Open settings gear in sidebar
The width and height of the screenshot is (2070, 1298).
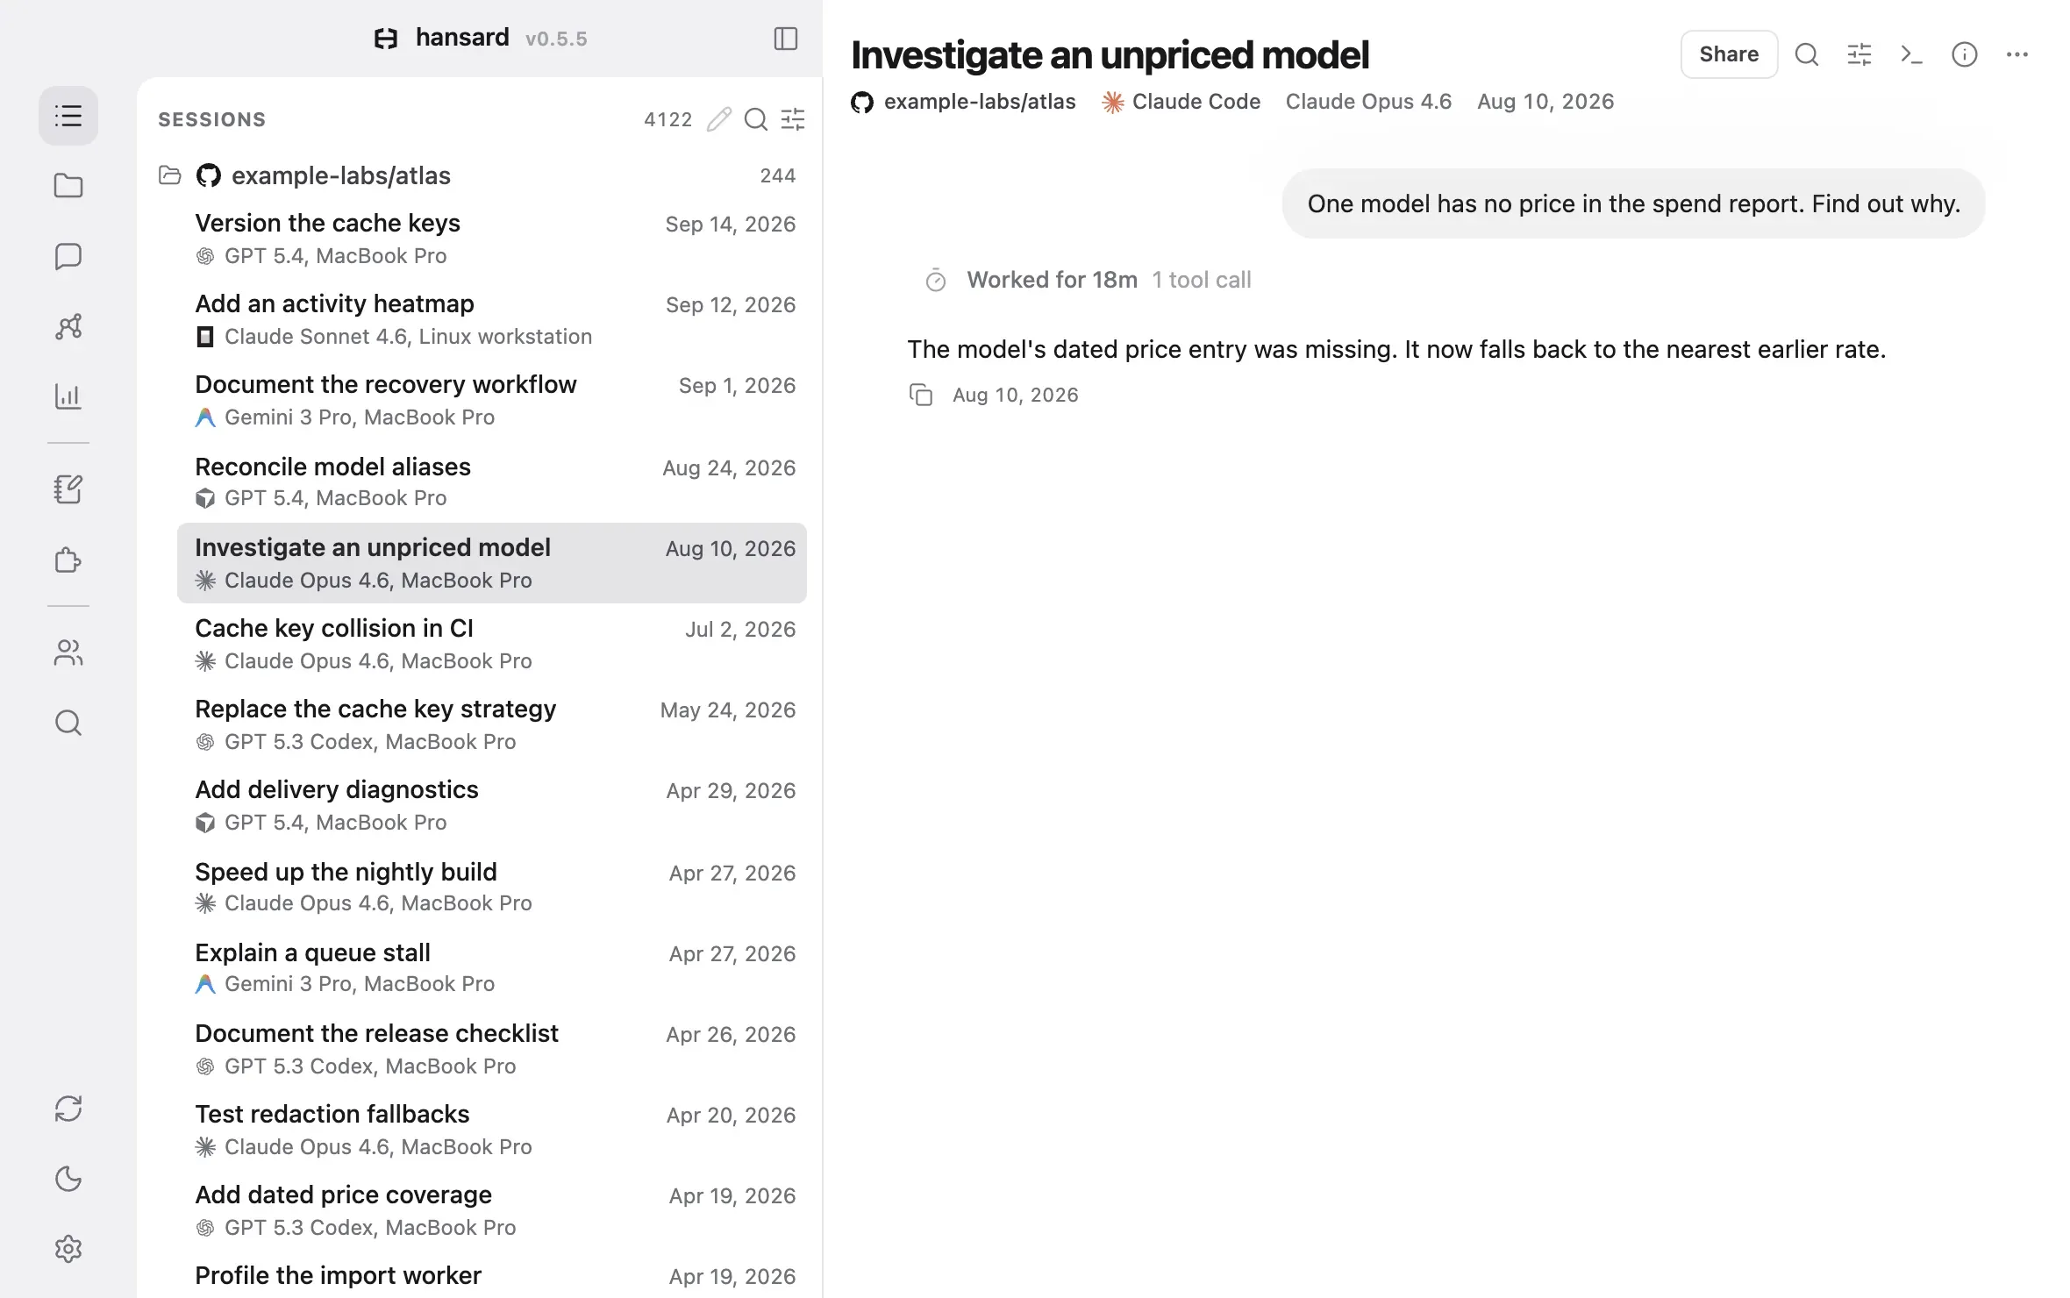[x=68, y=1249]
